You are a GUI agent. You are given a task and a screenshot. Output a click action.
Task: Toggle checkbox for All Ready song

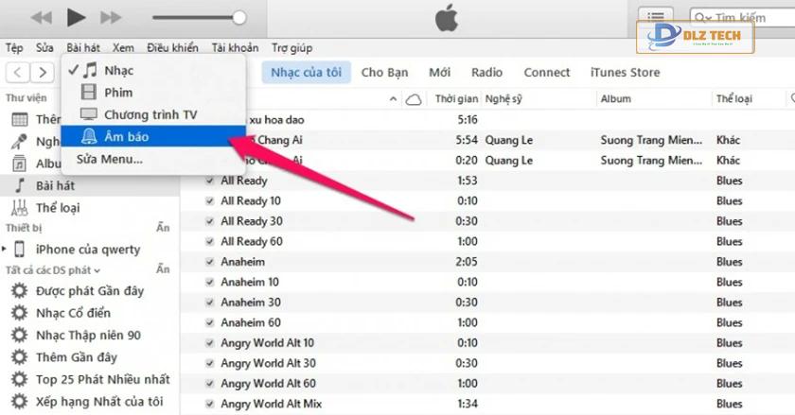209,181
